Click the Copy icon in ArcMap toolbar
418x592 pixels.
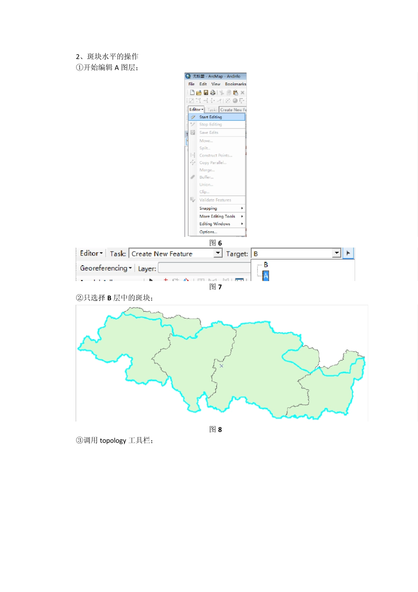229,92
